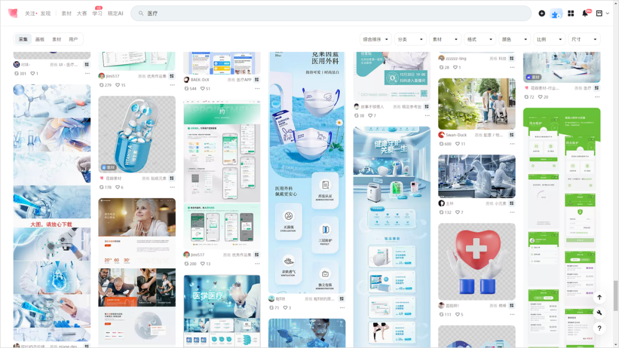Viewport: 619px width, 348px height.
Task: Open 大赛 in top navigation
Action: click(x=82, y=13)
